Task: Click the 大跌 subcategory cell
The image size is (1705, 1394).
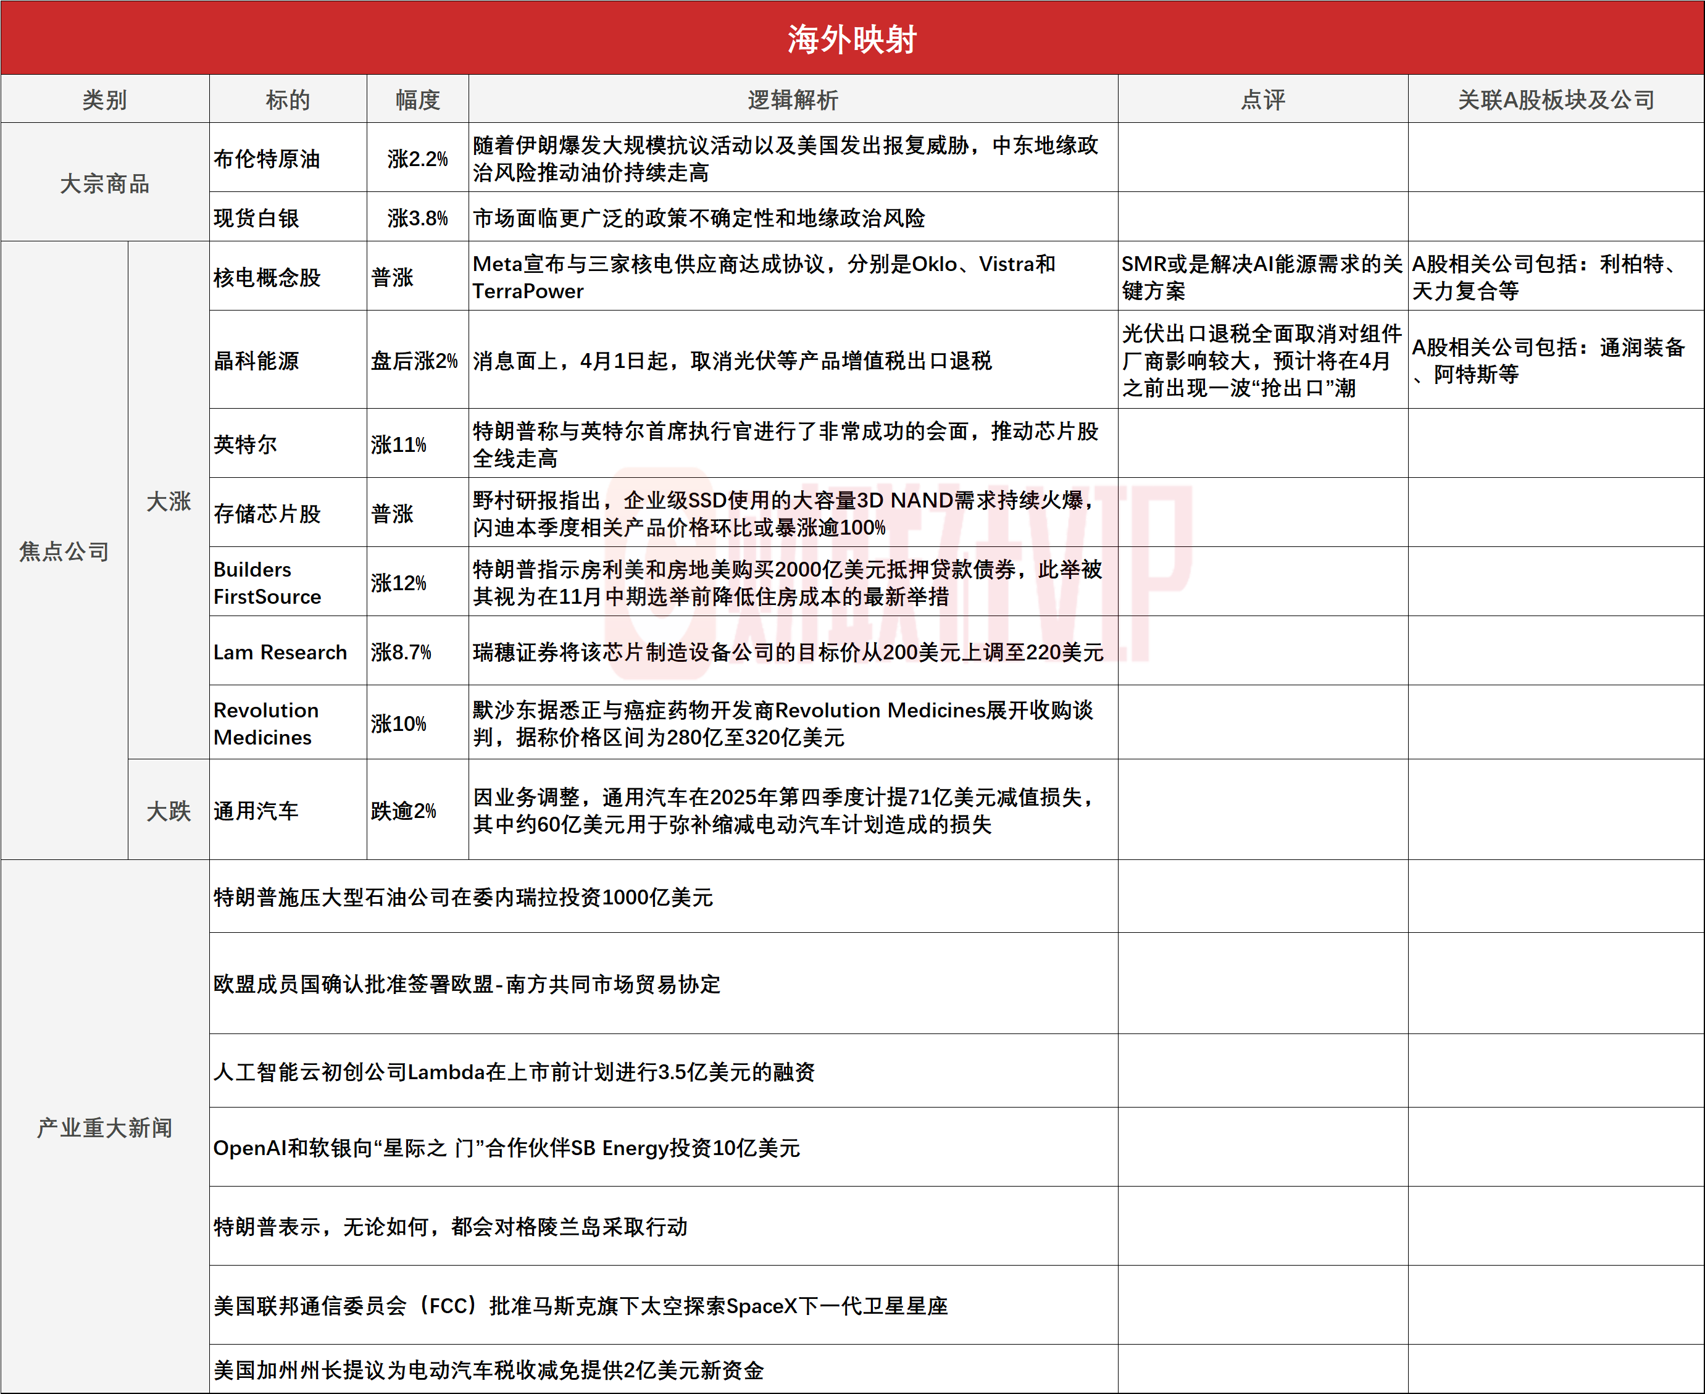Action: (169, 810)
